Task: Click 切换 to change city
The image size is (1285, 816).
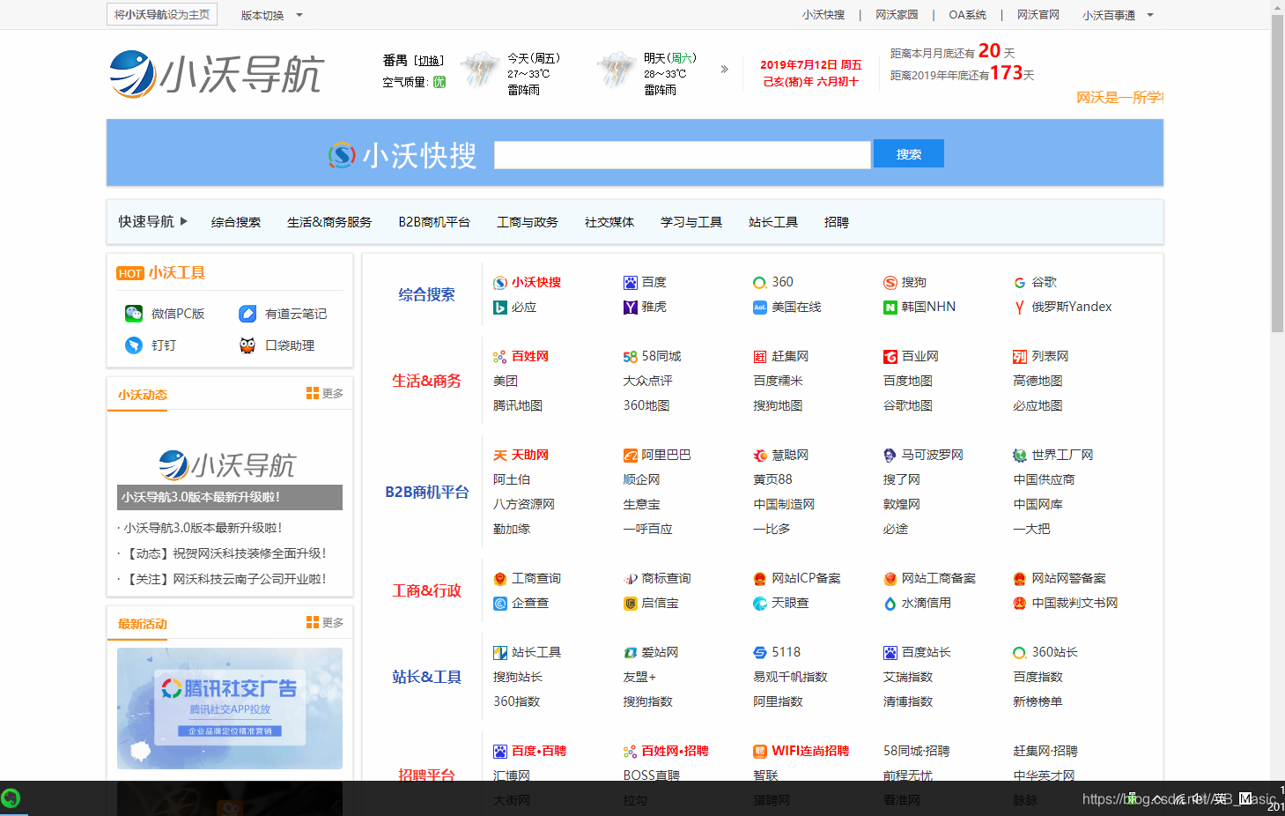Action: [x=430, y=61]
